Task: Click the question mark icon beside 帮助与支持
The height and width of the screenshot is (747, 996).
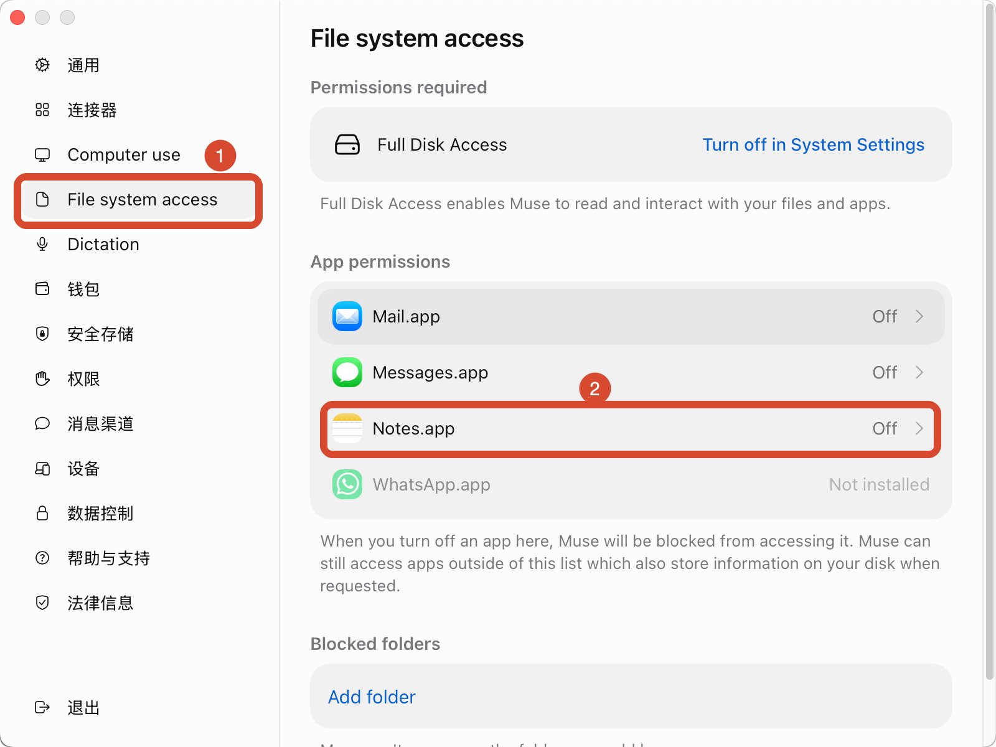Action: click(42, 558)
